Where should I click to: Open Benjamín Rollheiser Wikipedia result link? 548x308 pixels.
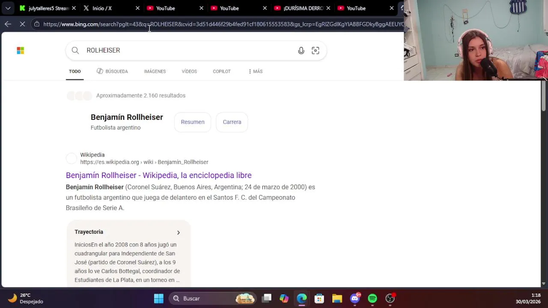[158, 175]
